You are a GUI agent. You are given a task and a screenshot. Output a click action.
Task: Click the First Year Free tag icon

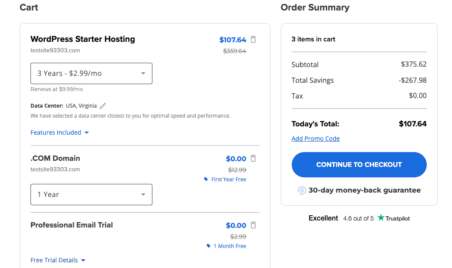tap(206, 180)
